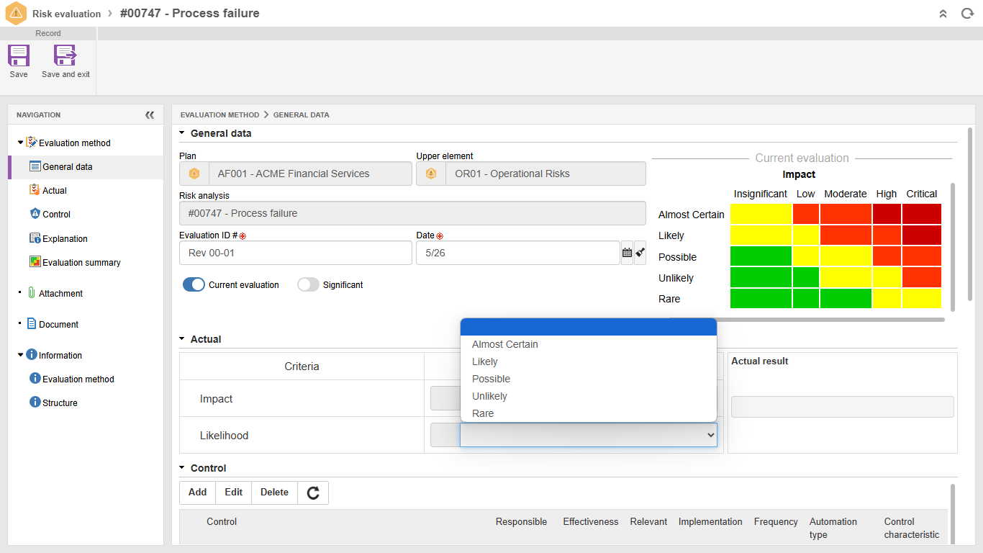The height and width of the screenshot is (553, 983).
Task: Select Almost Certain from the dropdown list
Action: 588,344
